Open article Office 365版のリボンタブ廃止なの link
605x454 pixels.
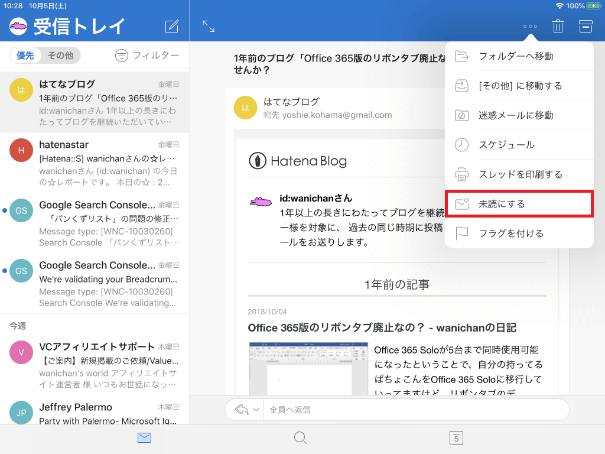click(382, 327)
